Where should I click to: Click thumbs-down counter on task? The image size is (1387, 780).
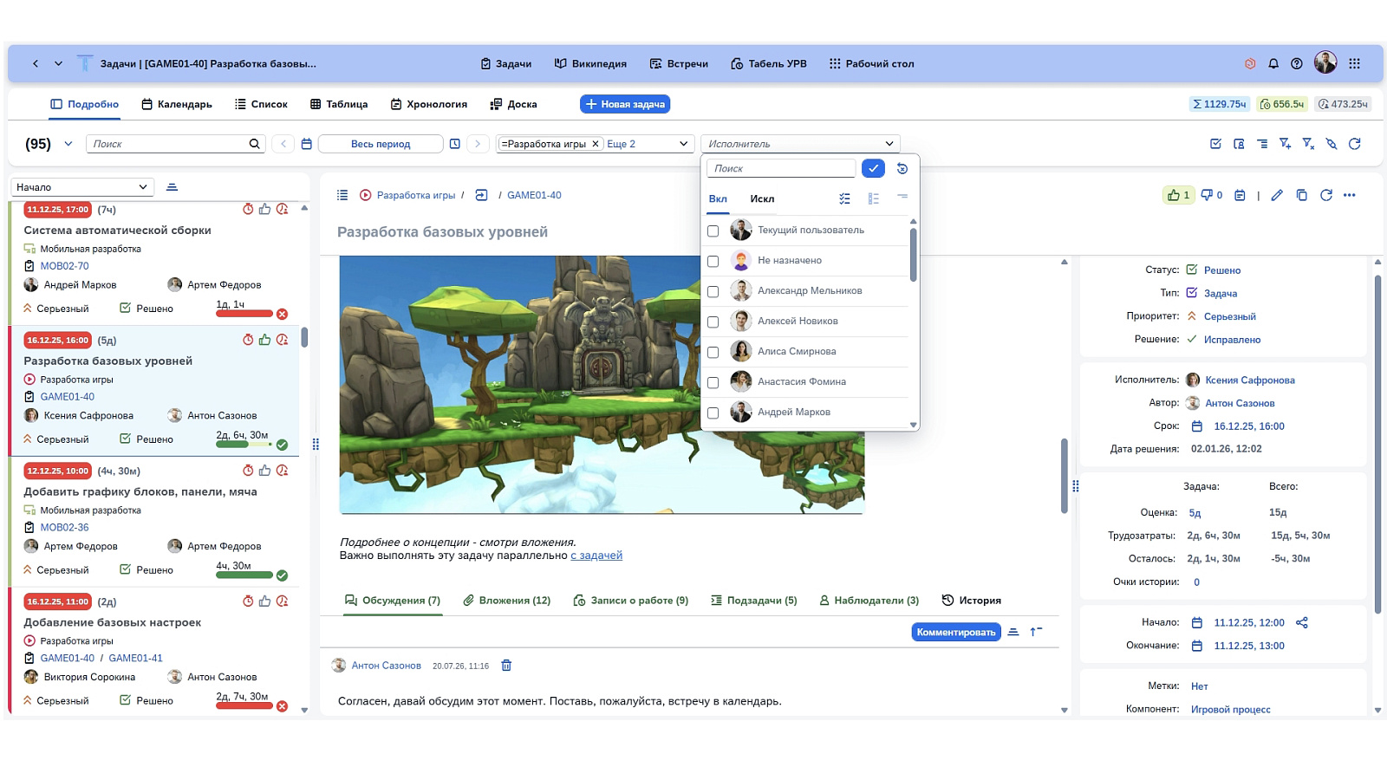1212,195
